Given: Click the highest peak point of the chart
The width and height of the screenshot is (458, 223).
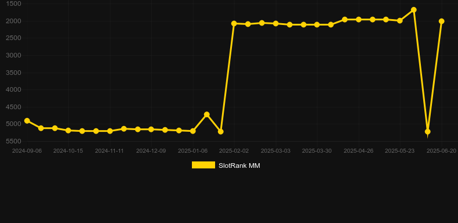Looking at the screenshot, I should [413, 10].
